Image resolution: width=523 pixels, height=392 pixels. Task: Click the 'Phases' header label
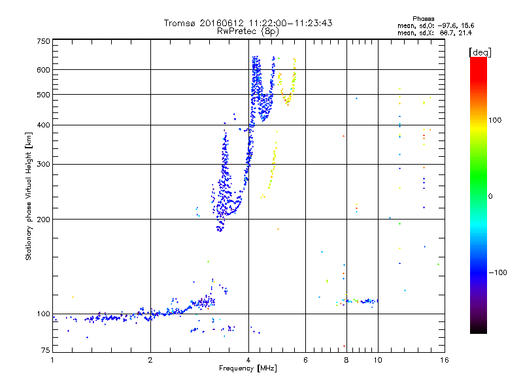(423, 19)
